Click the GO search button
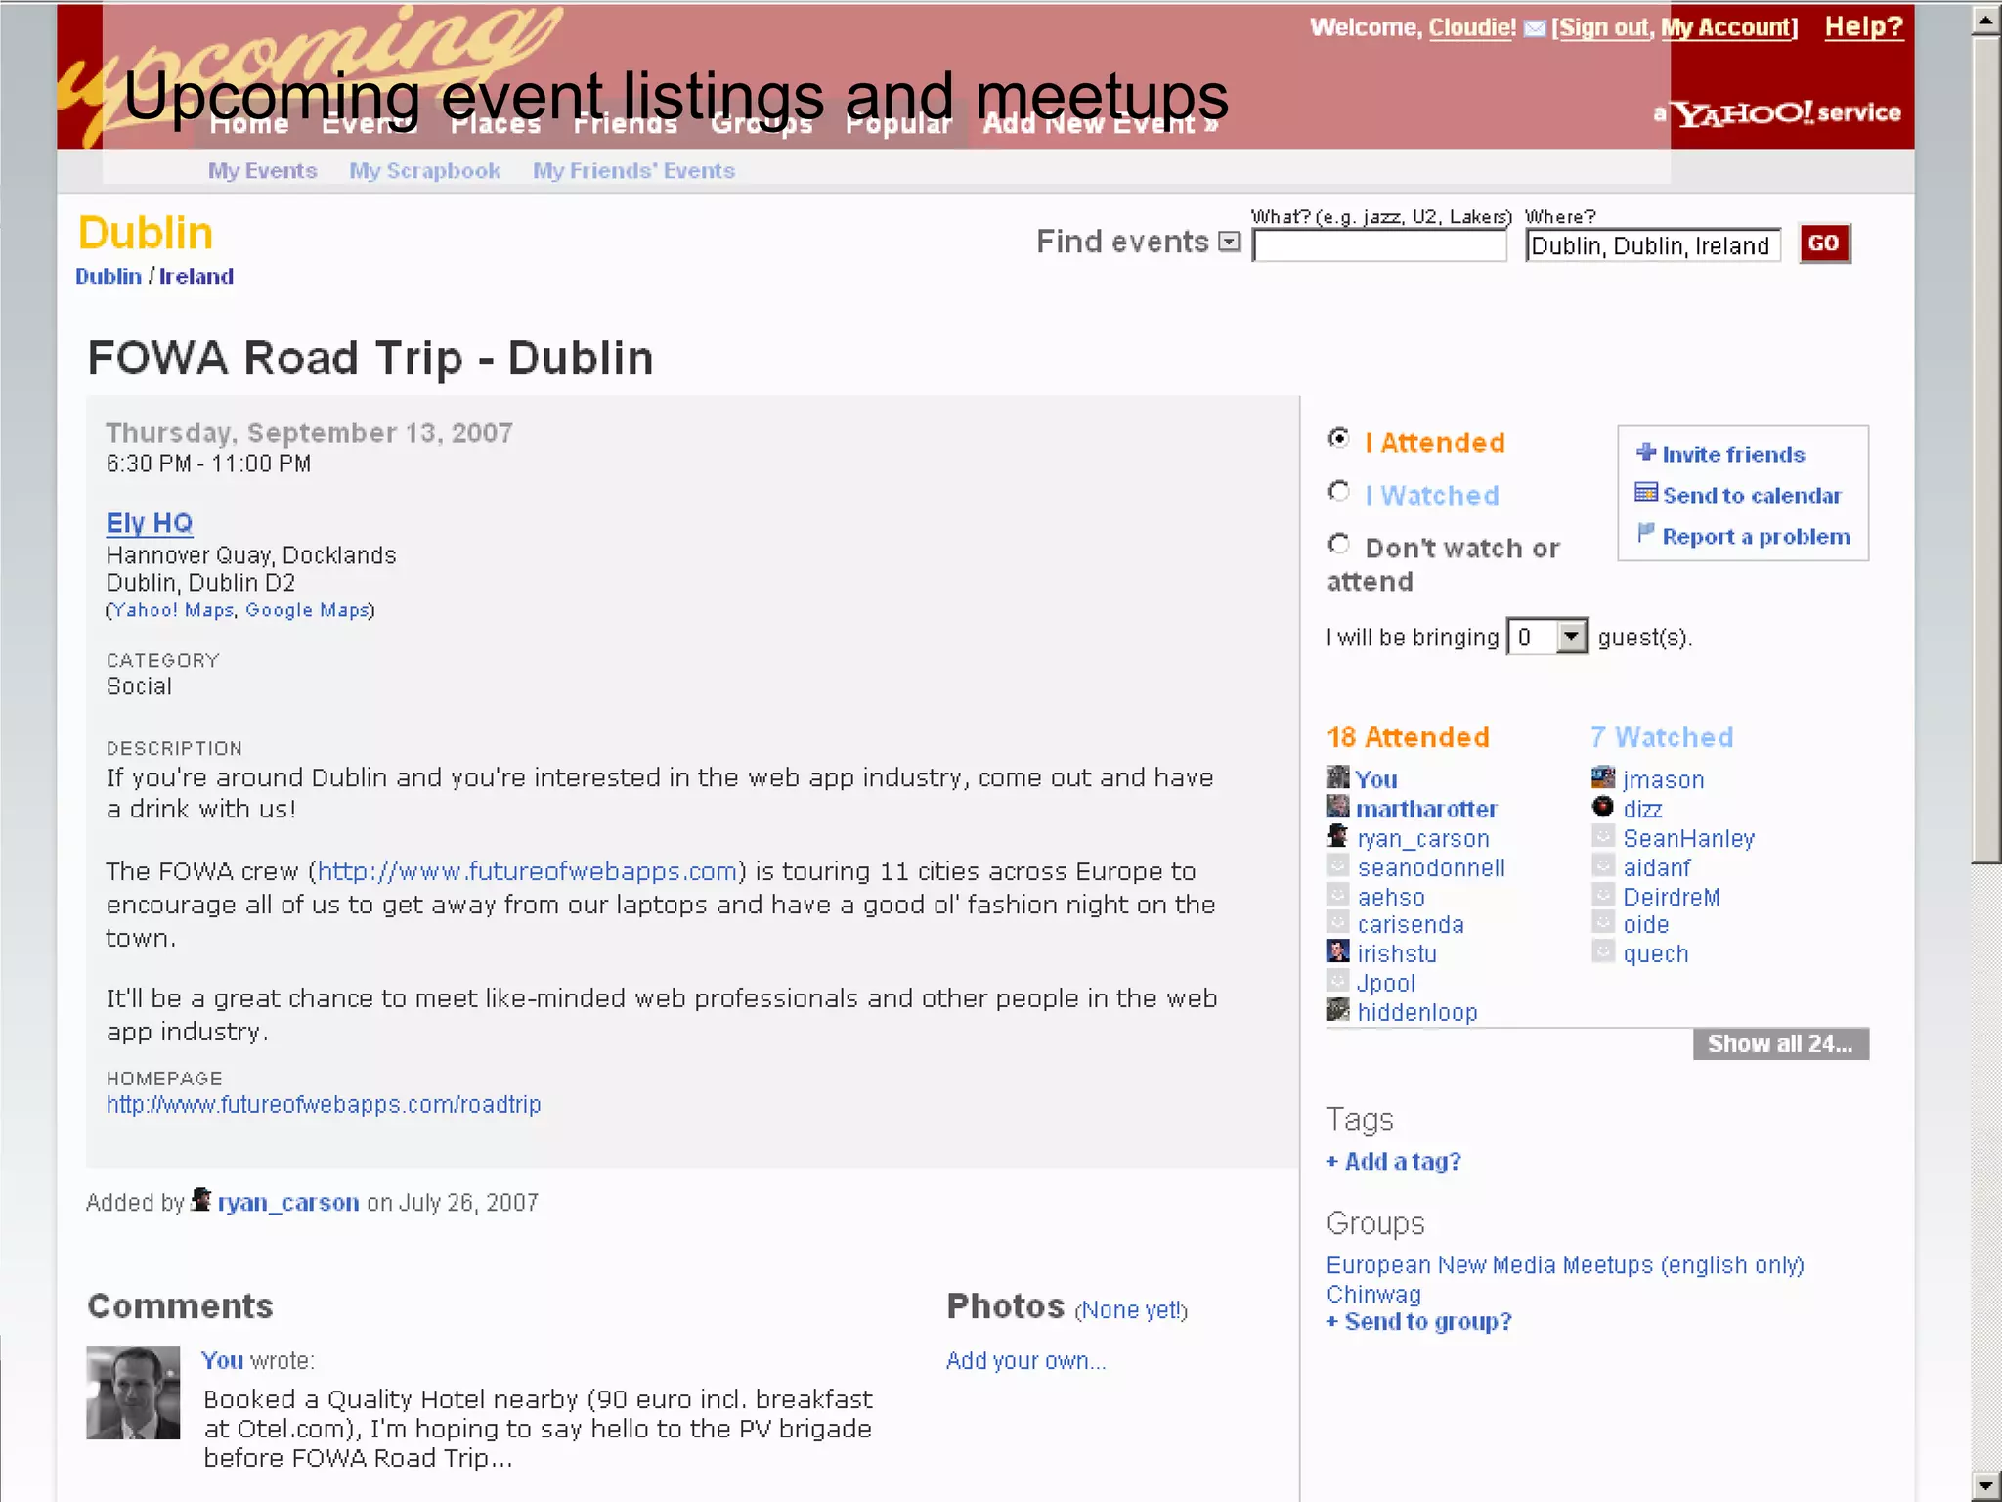The image size is (2002, 1502). pos(1824,243)
